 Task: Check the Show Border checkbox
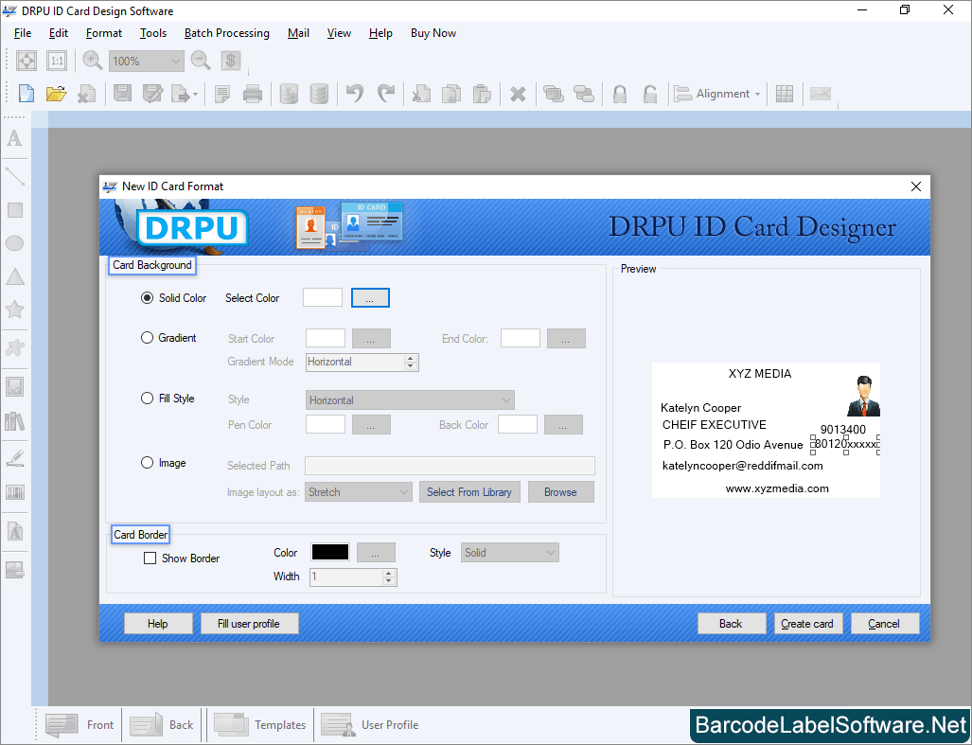(150, 558)
